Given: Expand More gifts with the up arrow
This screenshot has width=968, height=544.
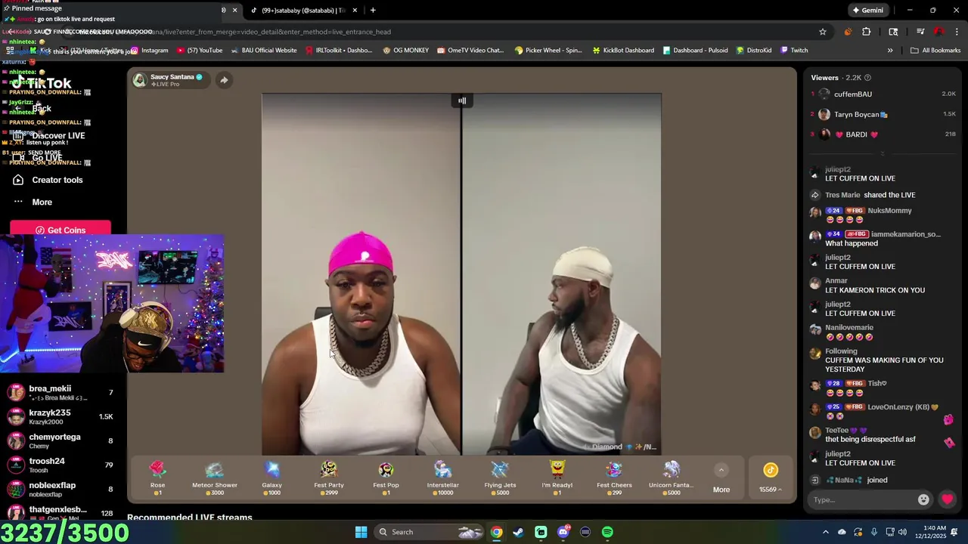Looking at the screenshot, I should pos(721,470).
